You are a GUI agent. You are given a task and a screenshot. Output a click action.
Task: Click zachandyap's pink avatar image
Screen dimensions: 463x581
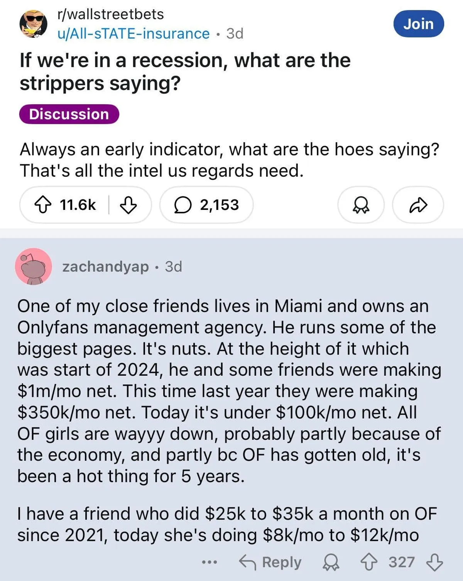click(34, 267)
